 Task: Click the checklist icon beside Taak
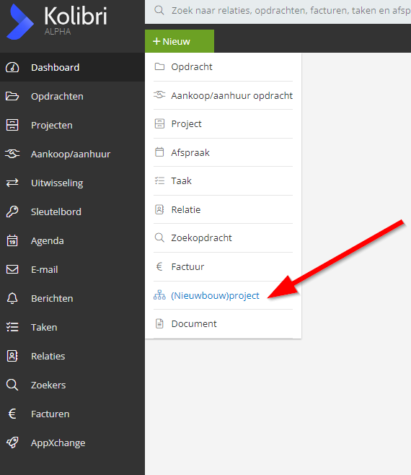[x=159, y=181]
